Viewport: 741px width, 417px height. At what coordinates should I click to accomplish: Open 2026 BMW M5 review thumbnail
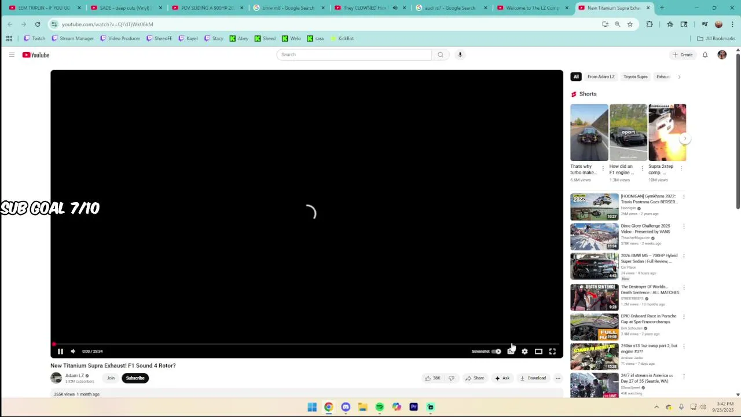(595, 266)
